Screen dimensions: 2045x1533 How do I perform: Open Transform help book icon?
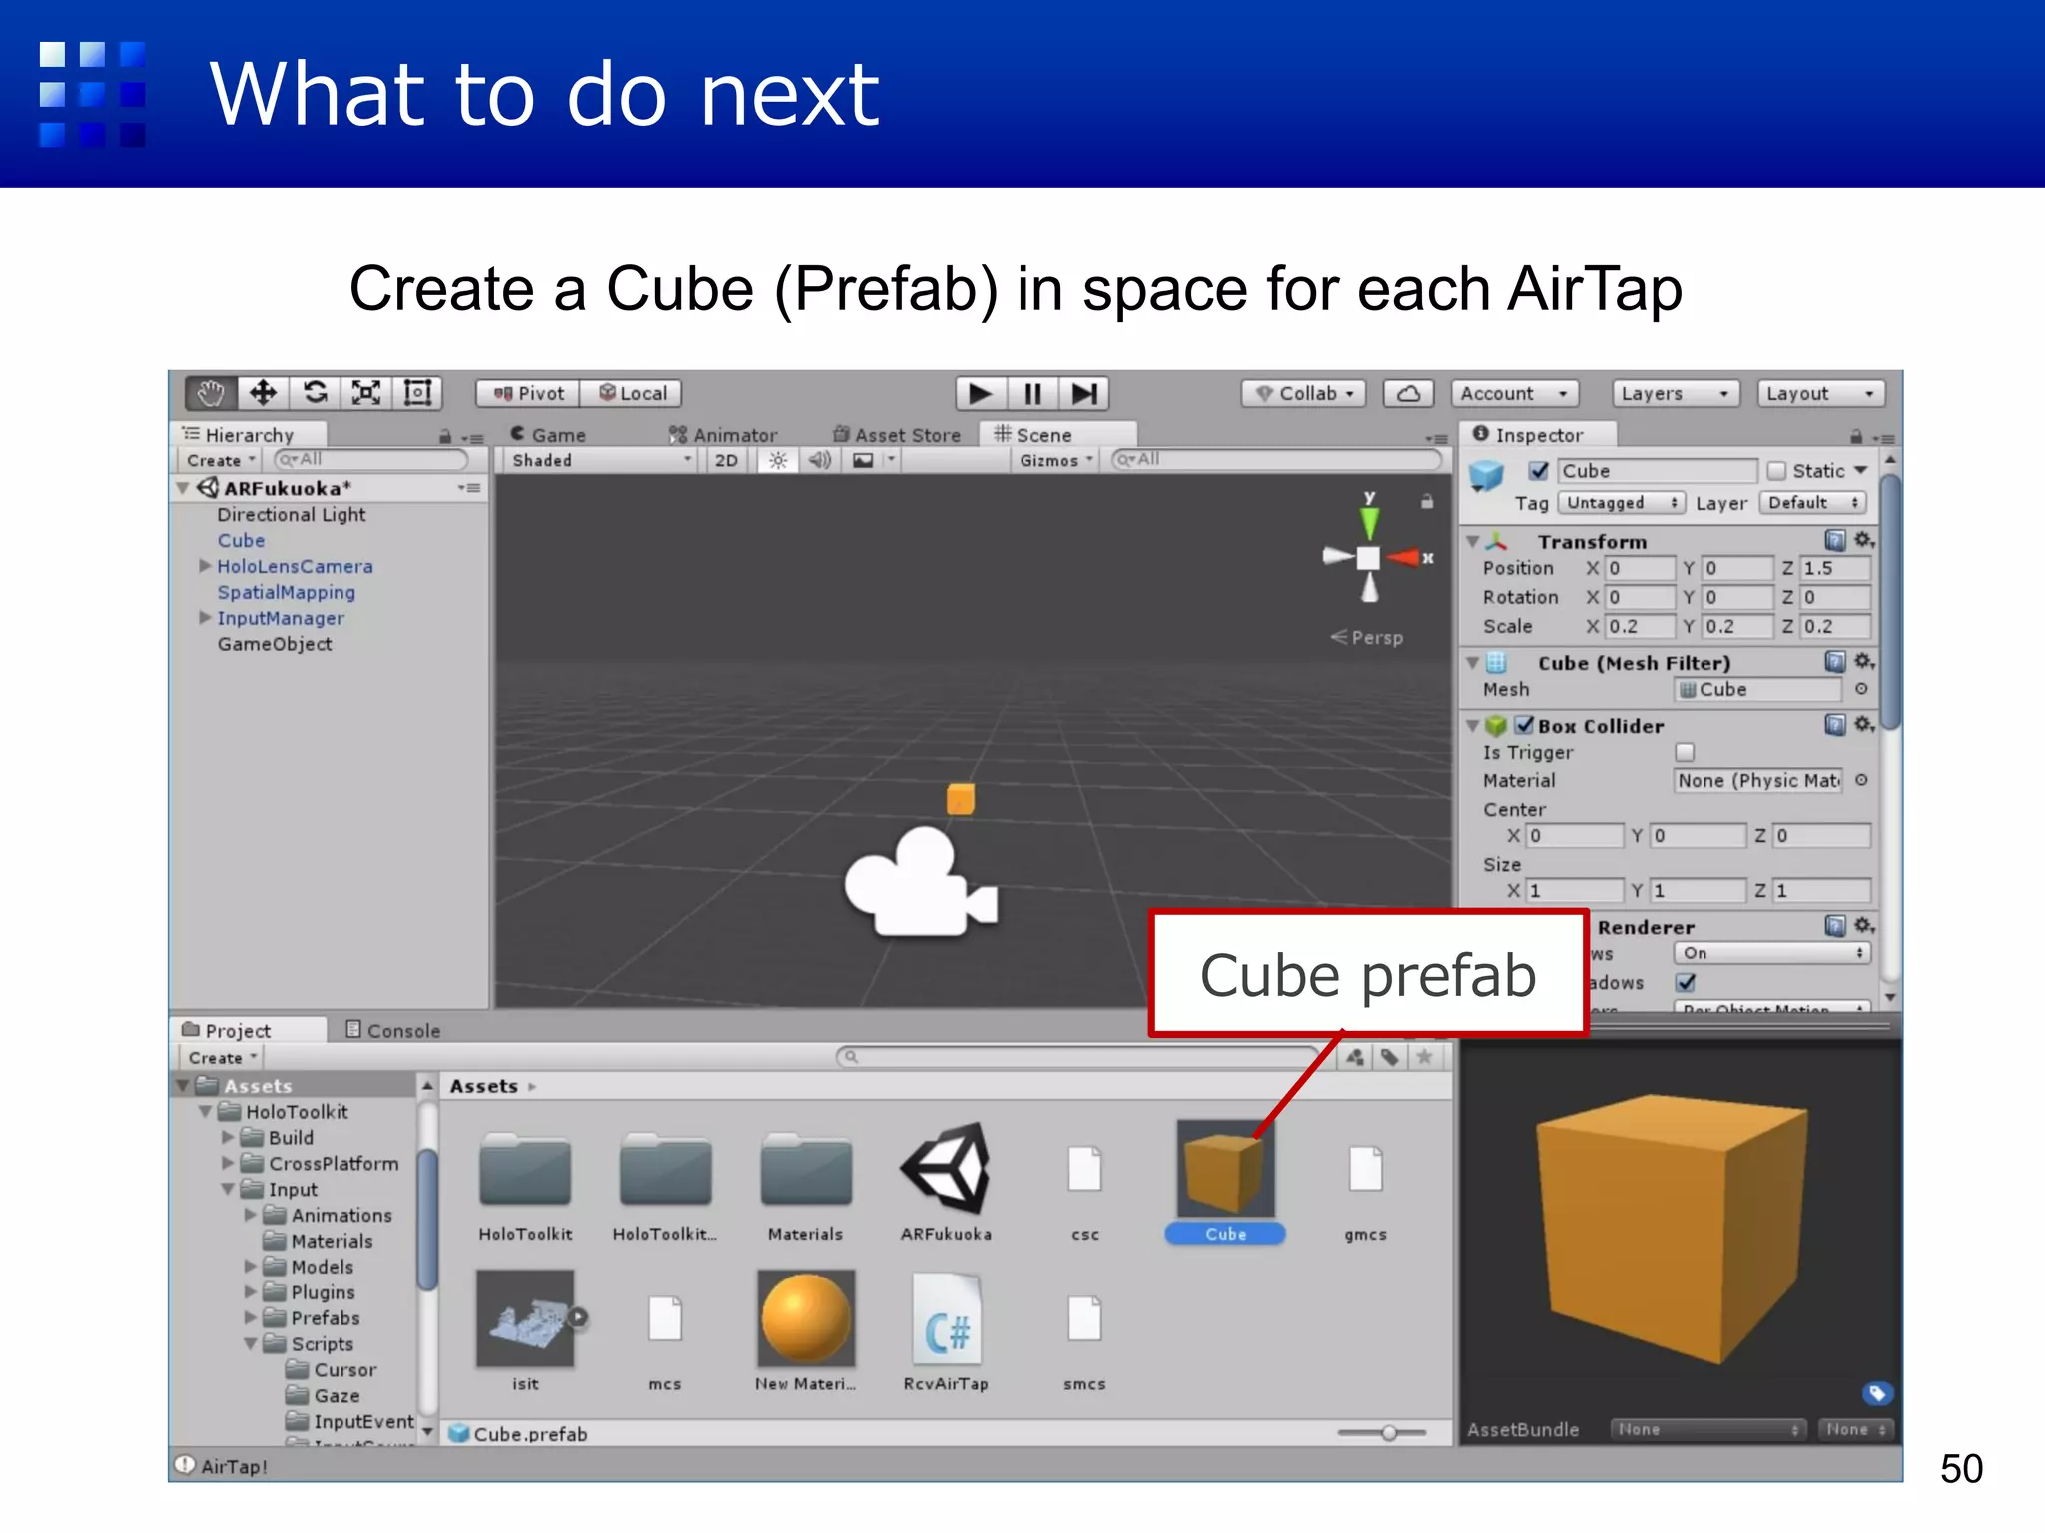click(1835, 541)
